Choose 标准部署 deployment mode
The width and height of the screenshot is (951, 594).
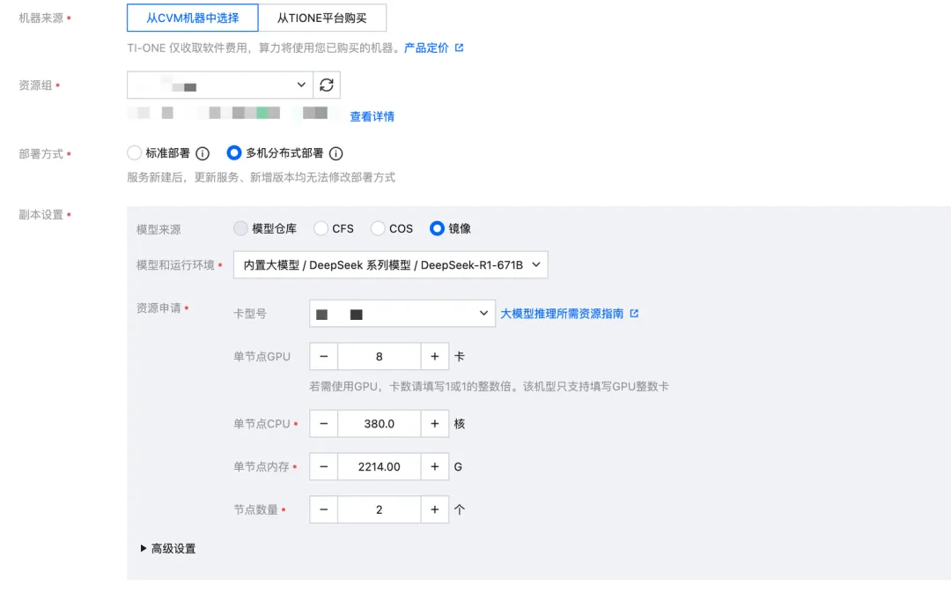pos(134,152)
